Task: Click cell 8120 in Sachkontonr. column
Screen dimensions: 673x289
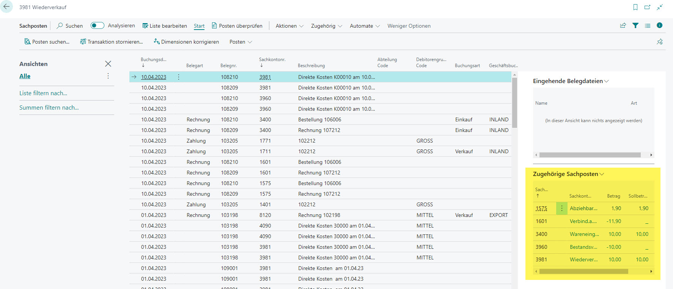Action: pos(265,215)
